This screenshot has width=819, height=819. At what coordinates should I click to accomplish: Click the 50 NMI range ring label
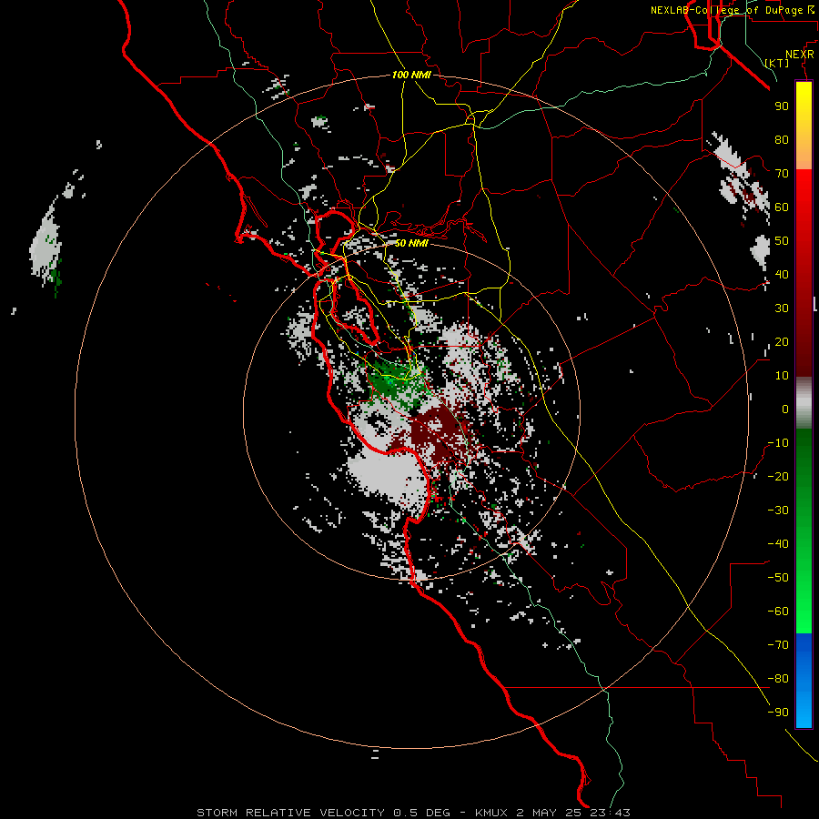(x=411, y=243)
